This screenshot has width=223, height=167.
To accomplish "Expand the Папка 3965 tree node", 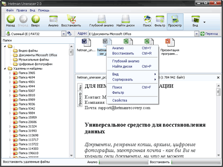I will [x=10, y=73].
